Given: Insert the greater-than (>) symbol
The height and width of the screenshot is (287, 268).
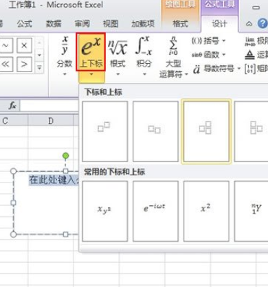Looking at the screenshot, I should pos(24,65).
